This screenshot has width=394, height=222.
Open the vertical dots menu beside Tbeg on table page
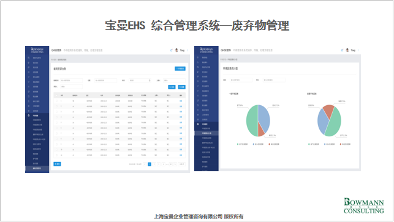coord(188,50)
